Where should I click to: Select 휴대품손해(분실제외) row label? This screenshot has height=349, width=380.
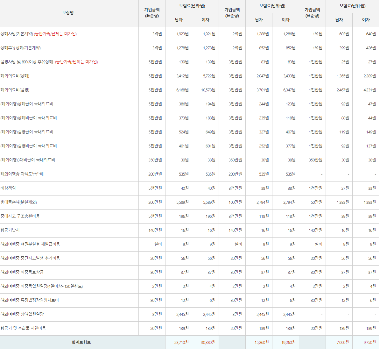(19, 203)
